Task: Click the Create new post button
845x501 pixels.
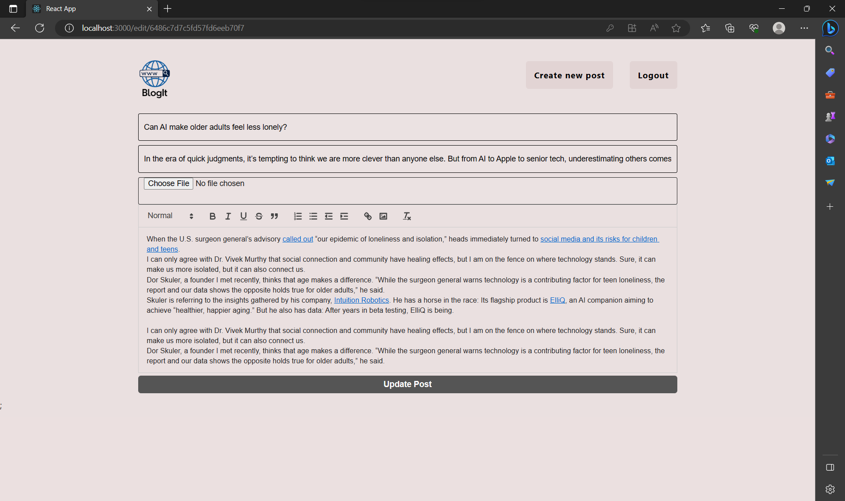Action: 569,75
